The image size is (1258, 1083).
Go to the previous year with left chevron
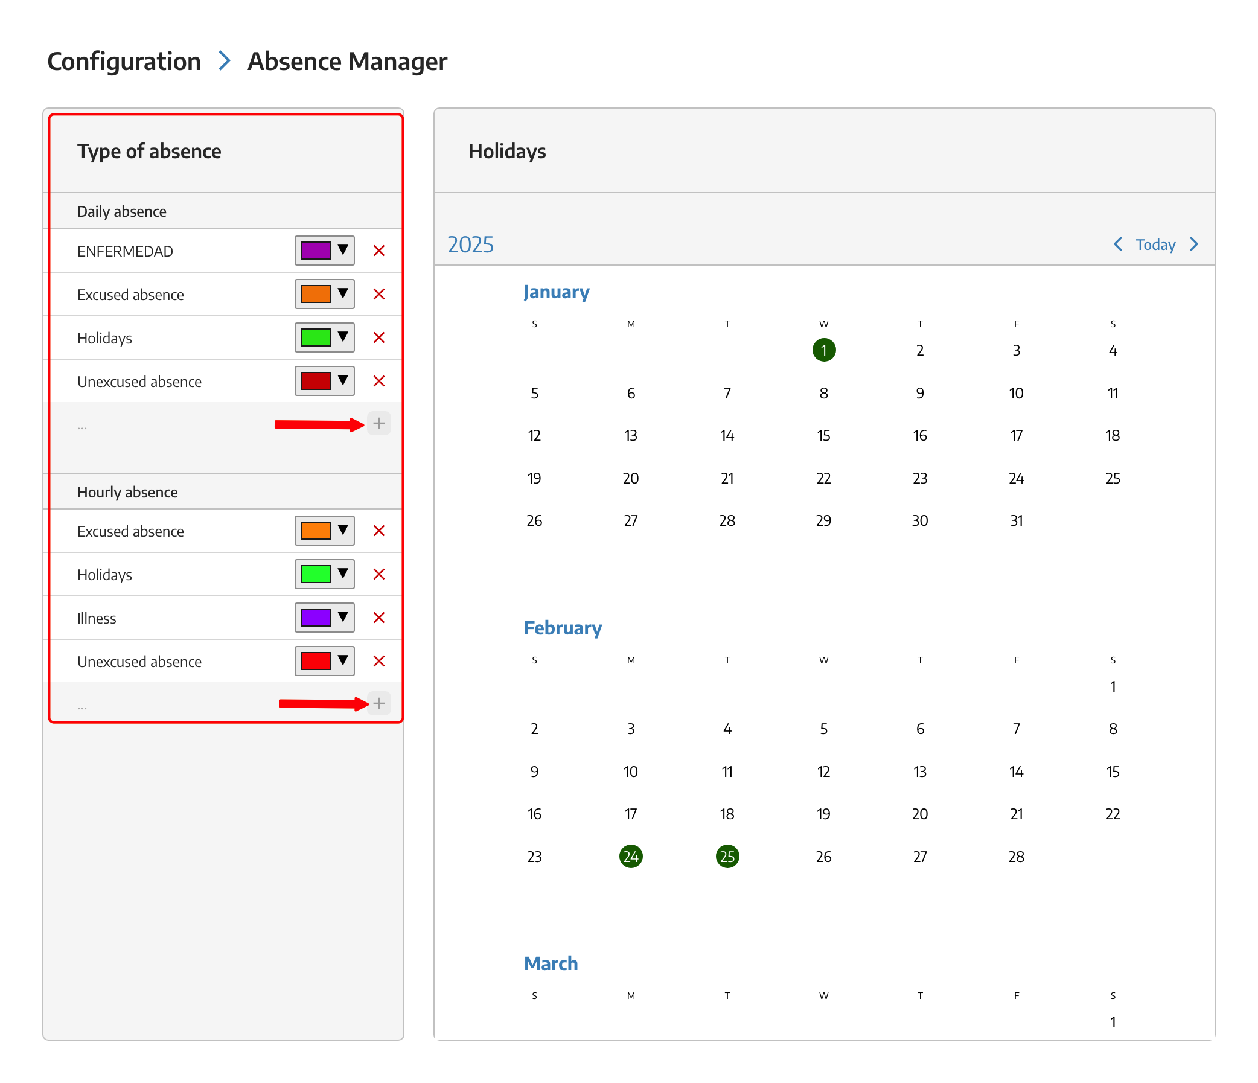coord(1118,244)
